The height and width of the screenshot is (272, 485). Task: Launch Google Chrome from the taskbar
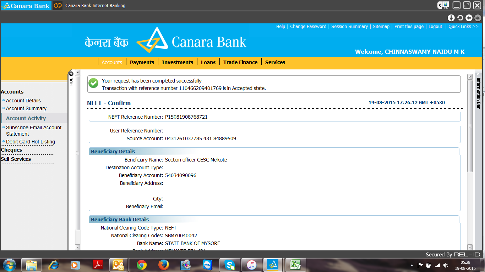[141, 265]
